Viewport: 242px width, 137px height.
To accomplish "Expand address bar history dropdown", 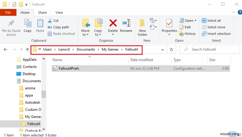I will coord(162,50).
